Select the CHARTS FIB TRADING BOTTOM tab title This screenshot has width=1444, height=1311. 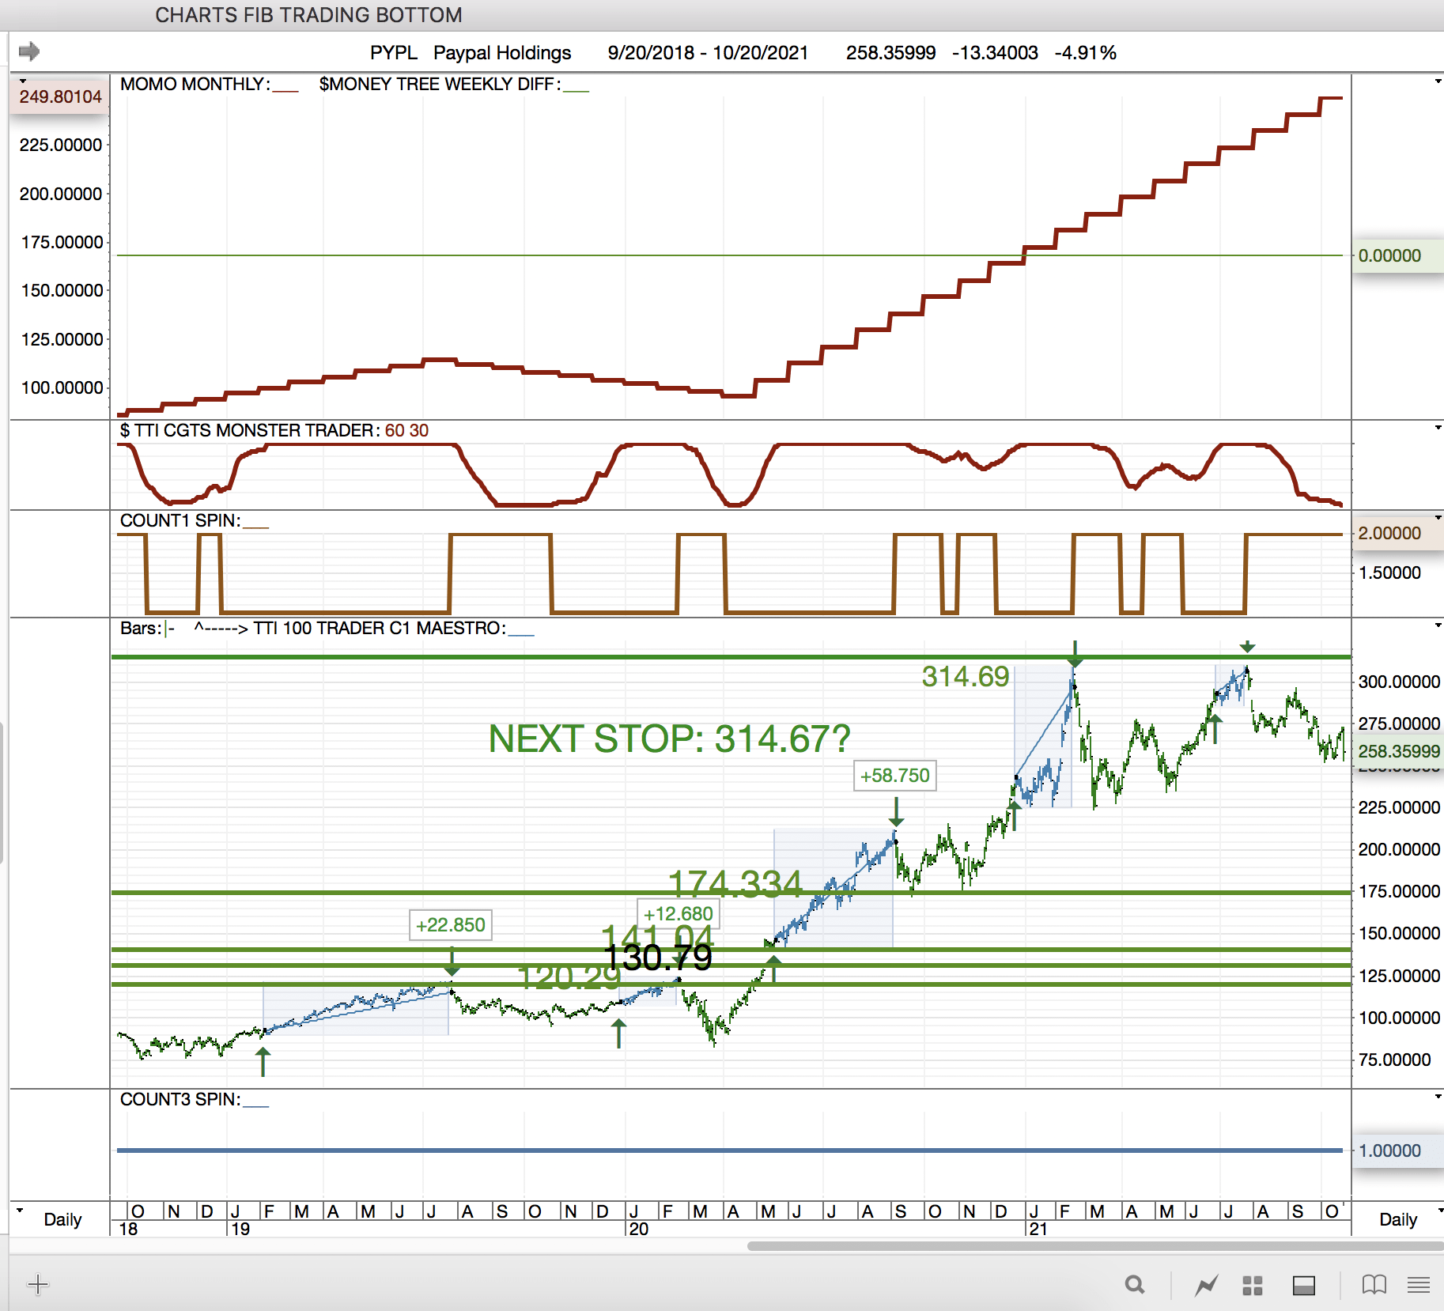[x=308, y=15]
